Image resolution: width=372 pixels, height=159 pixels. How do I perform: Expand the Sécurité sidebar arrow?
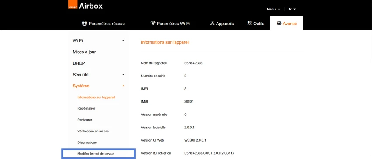tap(124, 75)
